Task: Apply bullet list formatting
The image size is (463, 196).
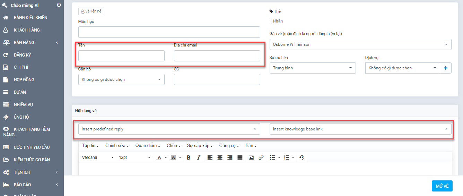Action: click(x=272, y=157)
